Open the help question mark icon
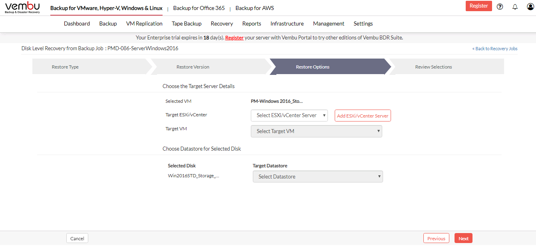This screenshot has height=247, width=536. click(x=500, y=6)
